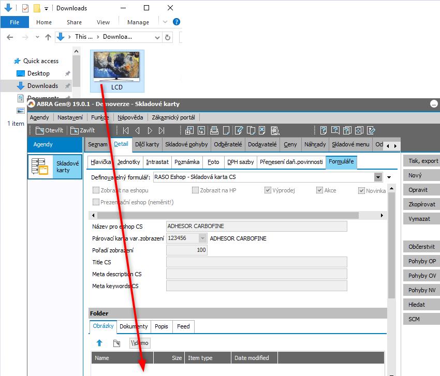Click the help edit pencil icon at toolbar end
Image resolution: width=440 pixels, height=376 pixels.
pyautogui.click(x=371, y=130)
